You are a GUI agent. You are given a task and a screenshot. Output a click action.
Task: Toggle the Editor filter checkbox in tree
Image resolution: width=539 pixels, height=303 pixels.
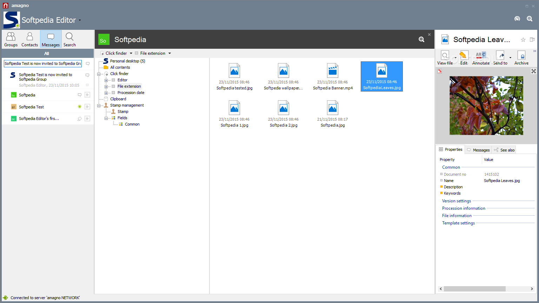point(113,80)
